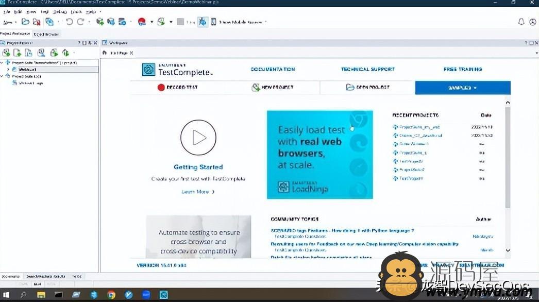
Task: Click the Add Existing Item explorer icon
Action: [x=28, y=53]
